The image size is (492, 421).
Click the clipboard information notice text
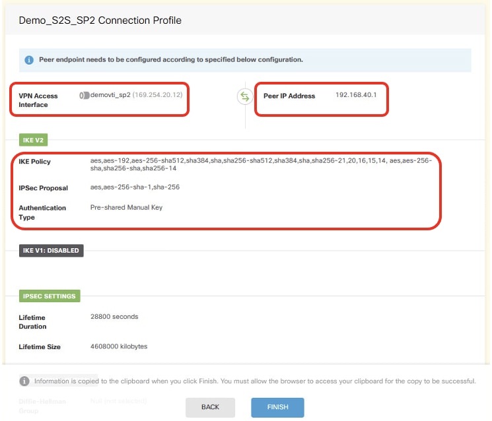pyautogui.click(x=255, y=381)
